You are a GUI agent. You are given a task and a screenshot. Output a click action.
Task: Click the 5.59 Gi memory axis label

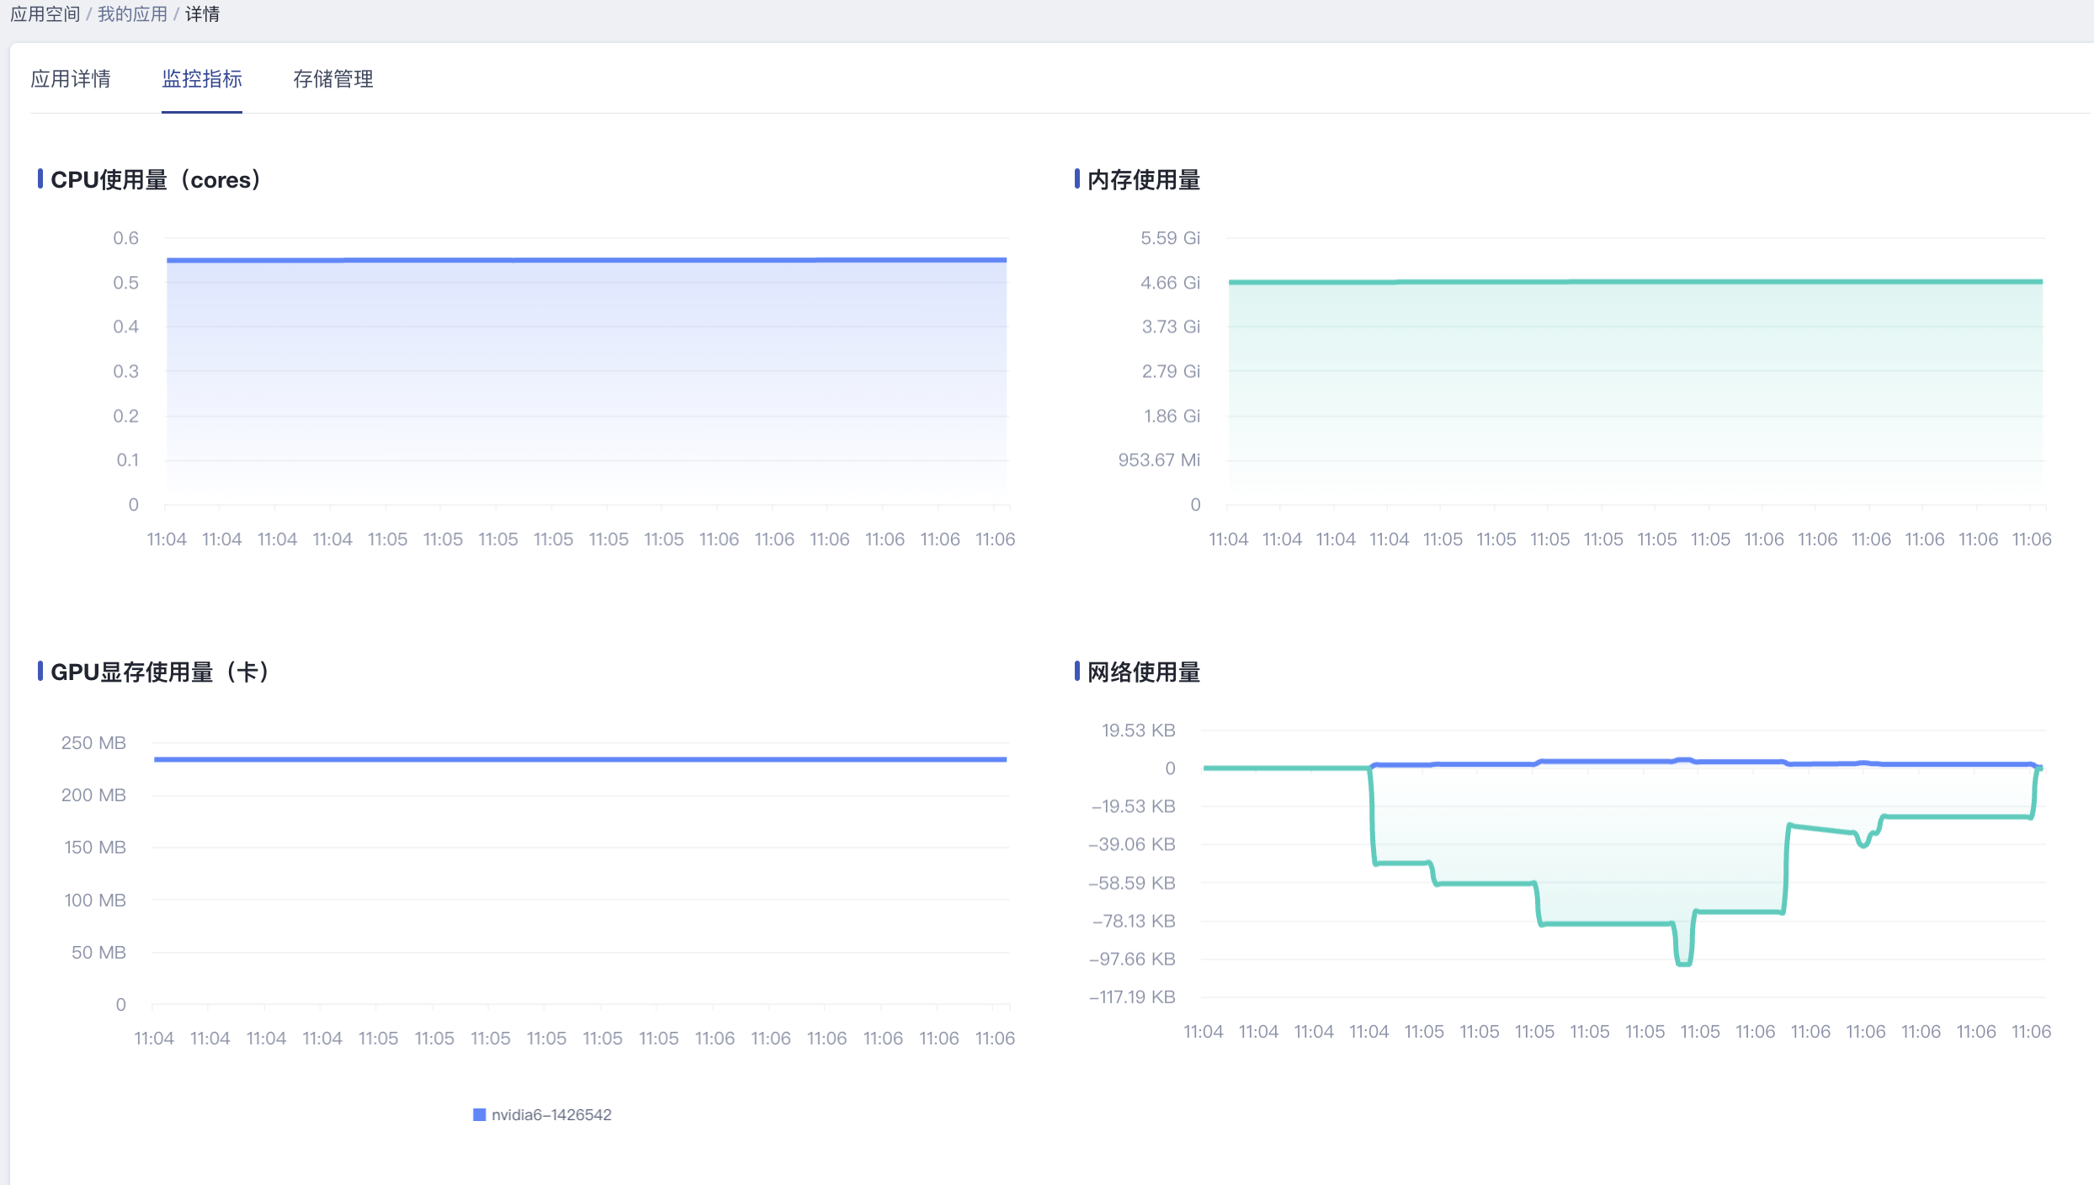point(1170,238)
